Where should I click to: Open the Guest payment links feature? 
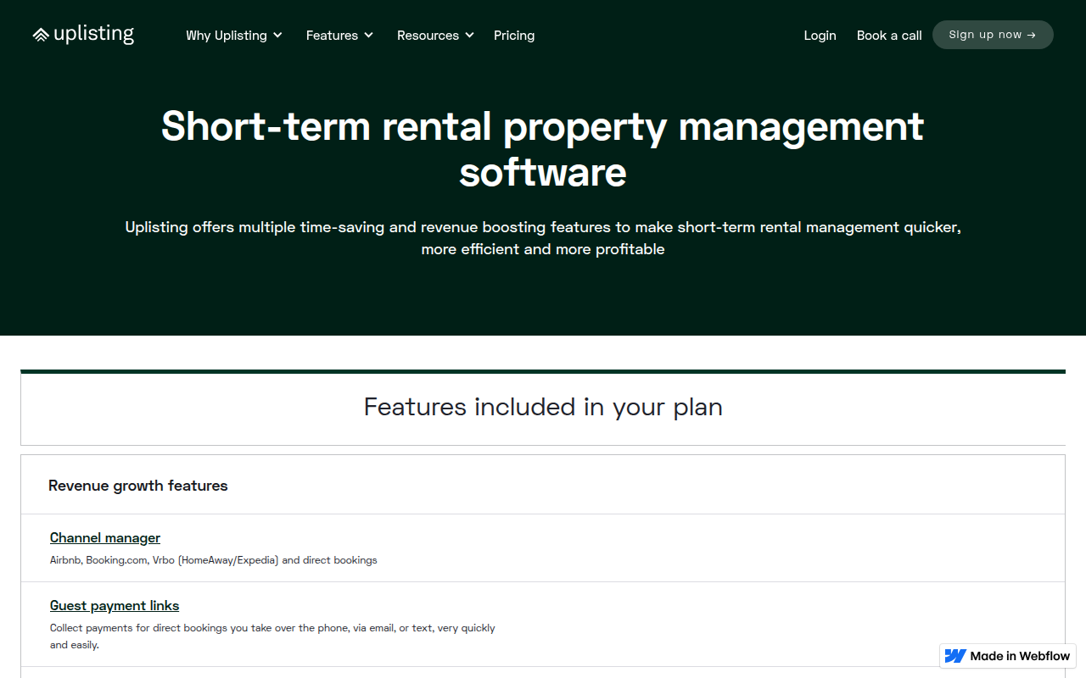[x=115, y=605]
